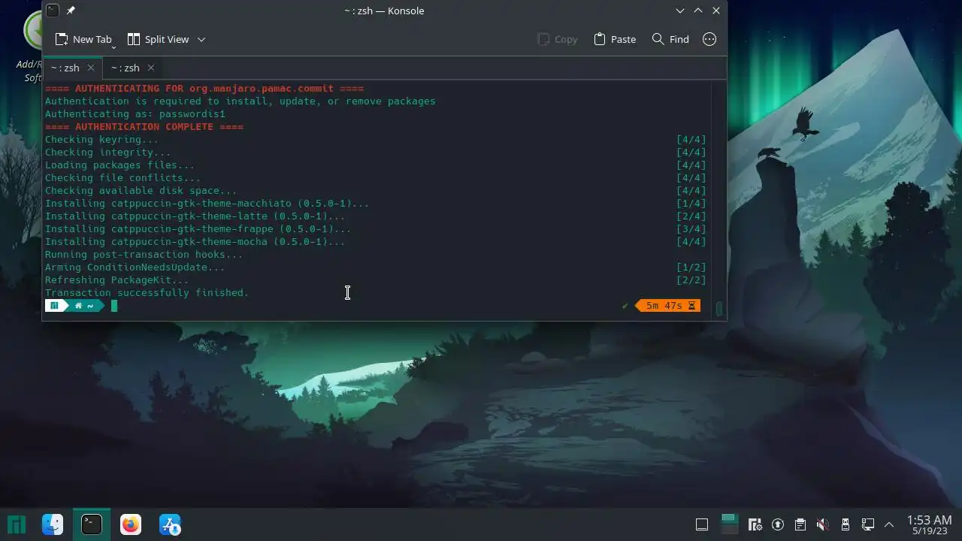The width and height of the screenshot is (962, 541).
Task: Maximize the Konsole window
Action: coord(698,11)
